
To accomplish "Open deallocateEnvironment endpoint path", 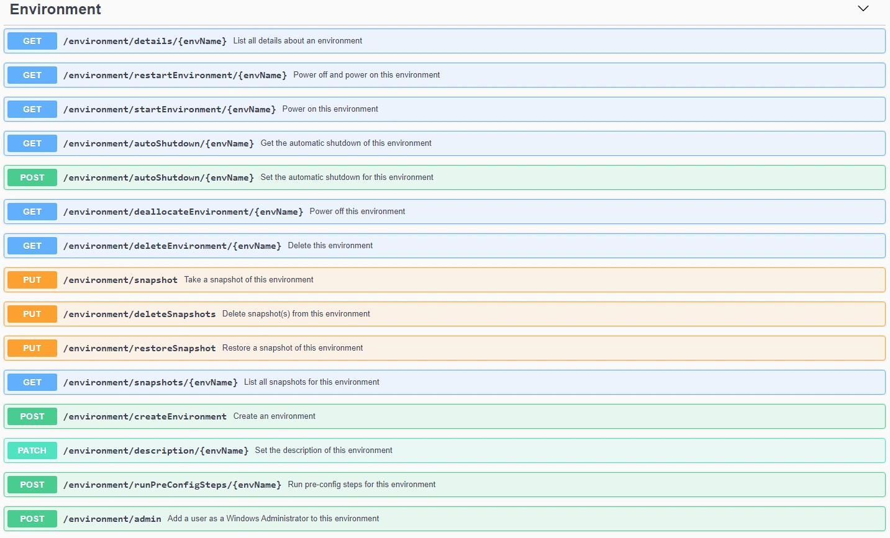I will [183, 212].
